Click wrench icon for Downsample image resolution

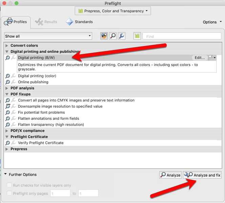click(14, 106)
